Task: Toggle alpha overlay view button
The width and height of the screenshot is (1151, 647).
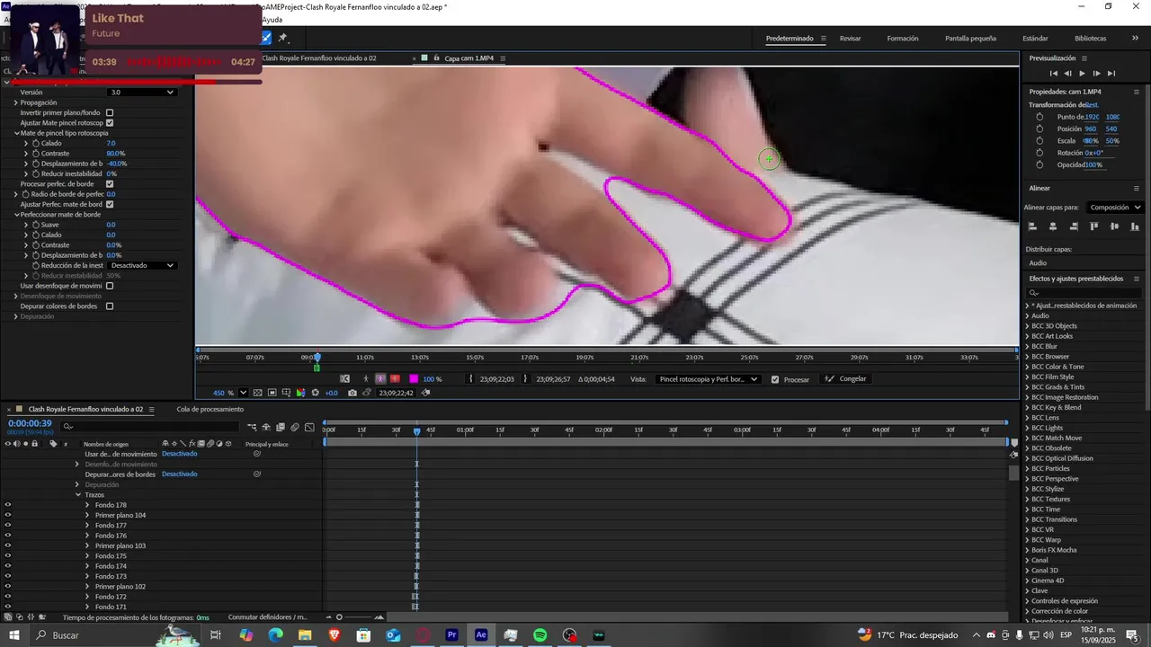Action: tap(395, 378)
